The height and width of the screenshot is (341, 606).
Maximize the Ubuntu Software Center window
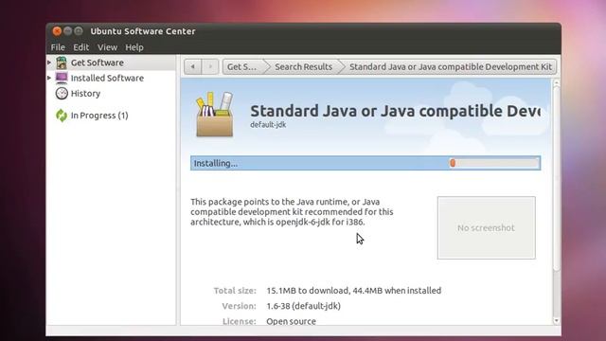click(79, 31)
